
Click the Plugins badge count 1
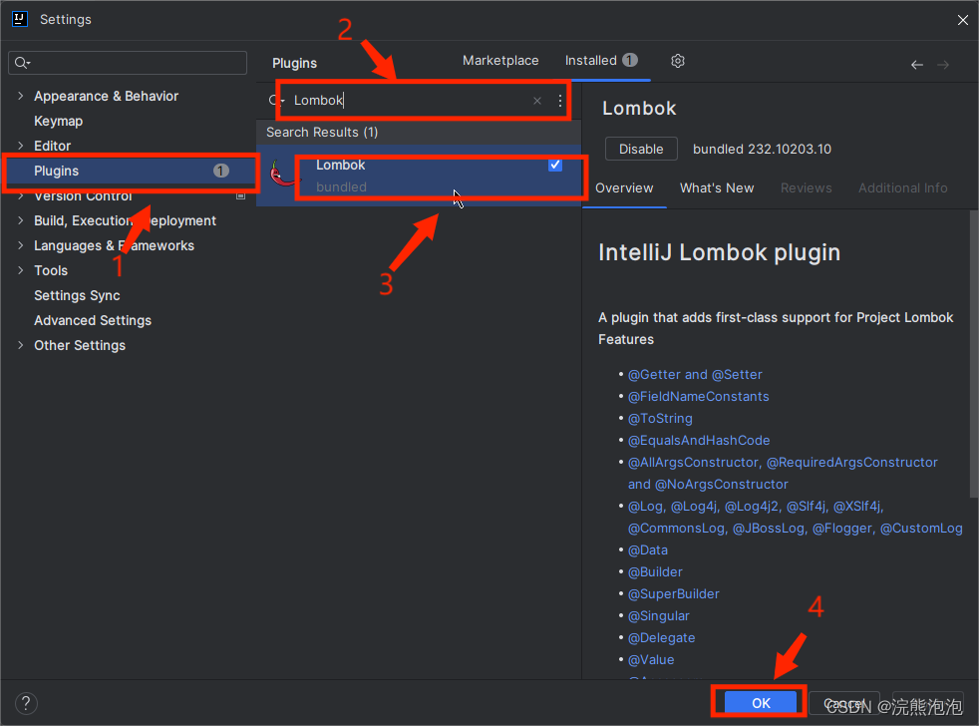[x=221, y=171]
